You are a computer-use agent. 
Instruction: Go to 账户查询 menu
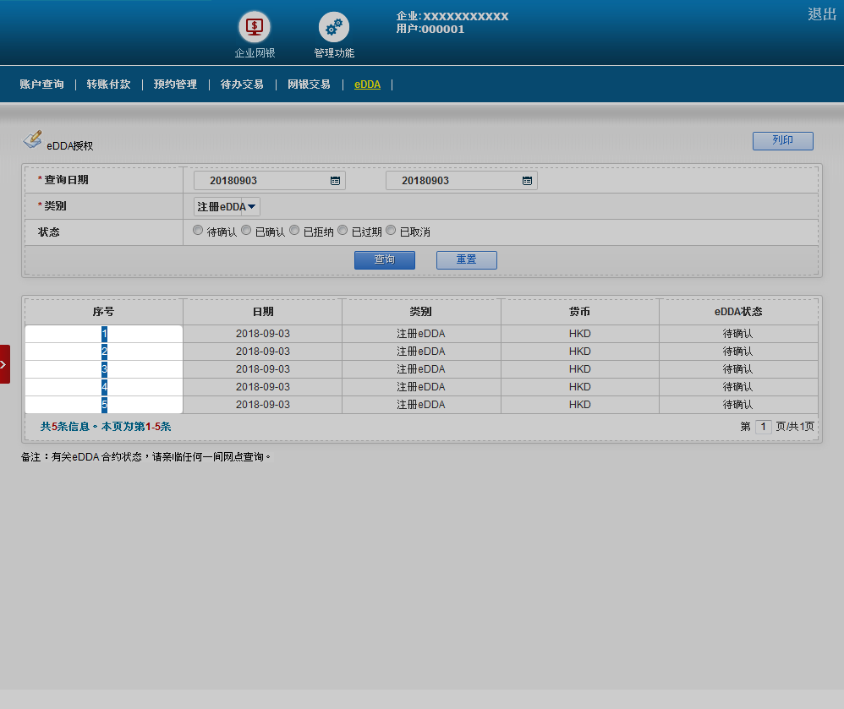(x=41, y=85)
